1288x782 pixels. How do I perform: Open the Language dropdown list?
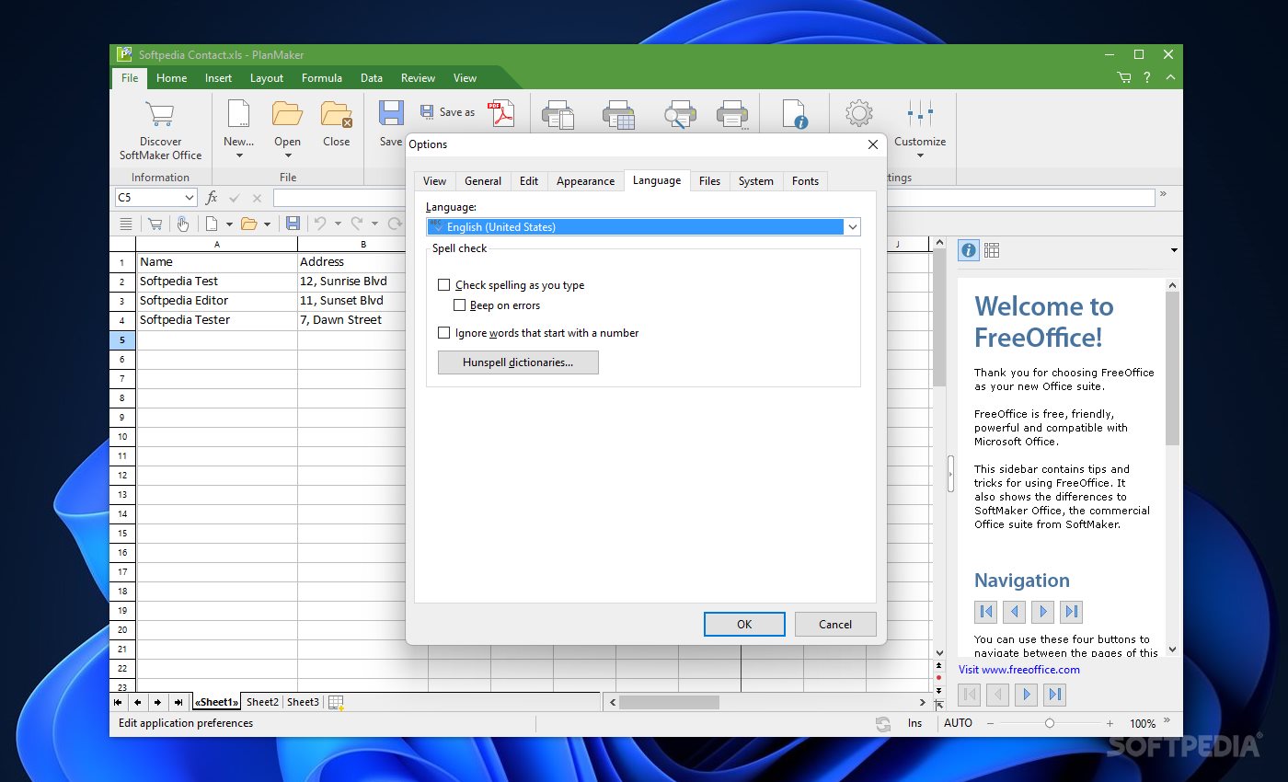pos(853,227)
